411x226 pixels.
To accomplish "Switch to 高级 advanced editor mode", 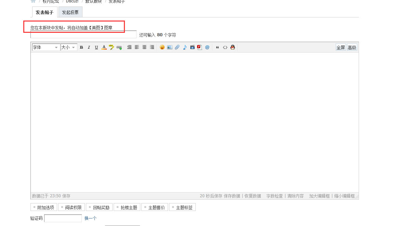I will click(352, 48).
